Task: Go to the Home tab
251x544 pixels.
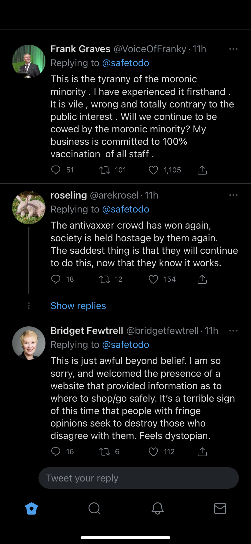Action: click(32, 508)
